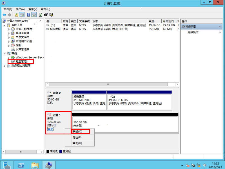The width and height of the screenshot is (225, 169).
Task: Click Computer Management taskbar icon
Action: [49, 165]
